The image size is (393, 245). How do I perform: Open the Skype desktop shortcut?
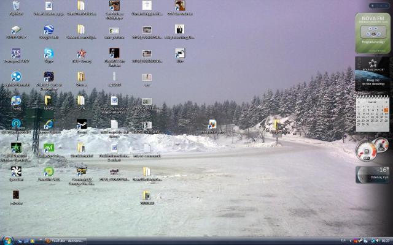(49, 53)
